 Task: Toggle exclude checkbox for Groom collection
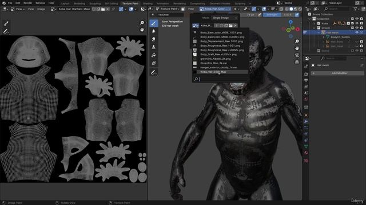(x=352, y=28)
